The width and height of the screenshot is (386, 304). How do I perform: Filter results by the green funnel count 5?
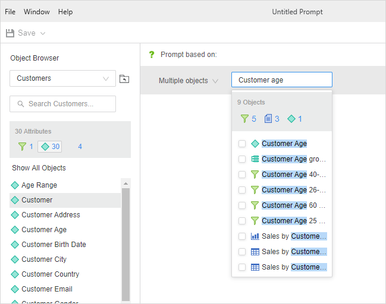[x=248, y=119]
